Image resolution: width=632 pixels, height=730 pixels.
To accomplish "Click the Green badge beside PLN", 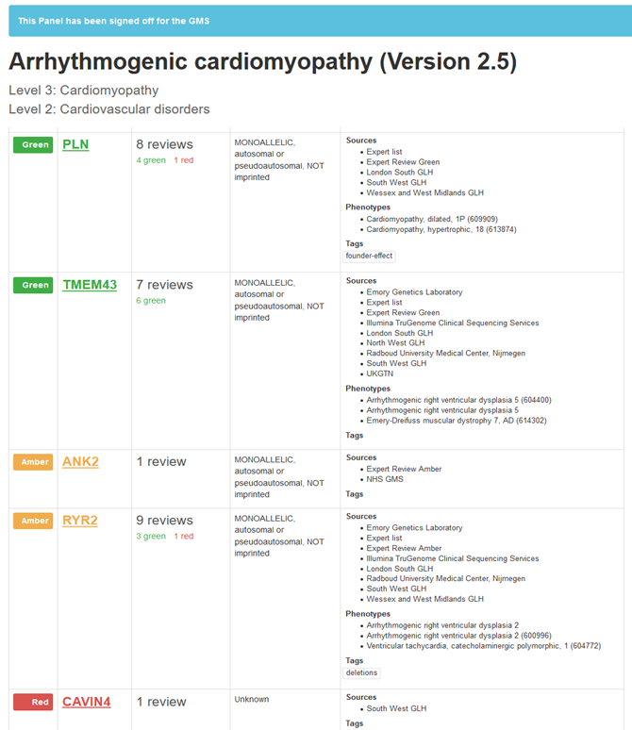I will 33,144.
